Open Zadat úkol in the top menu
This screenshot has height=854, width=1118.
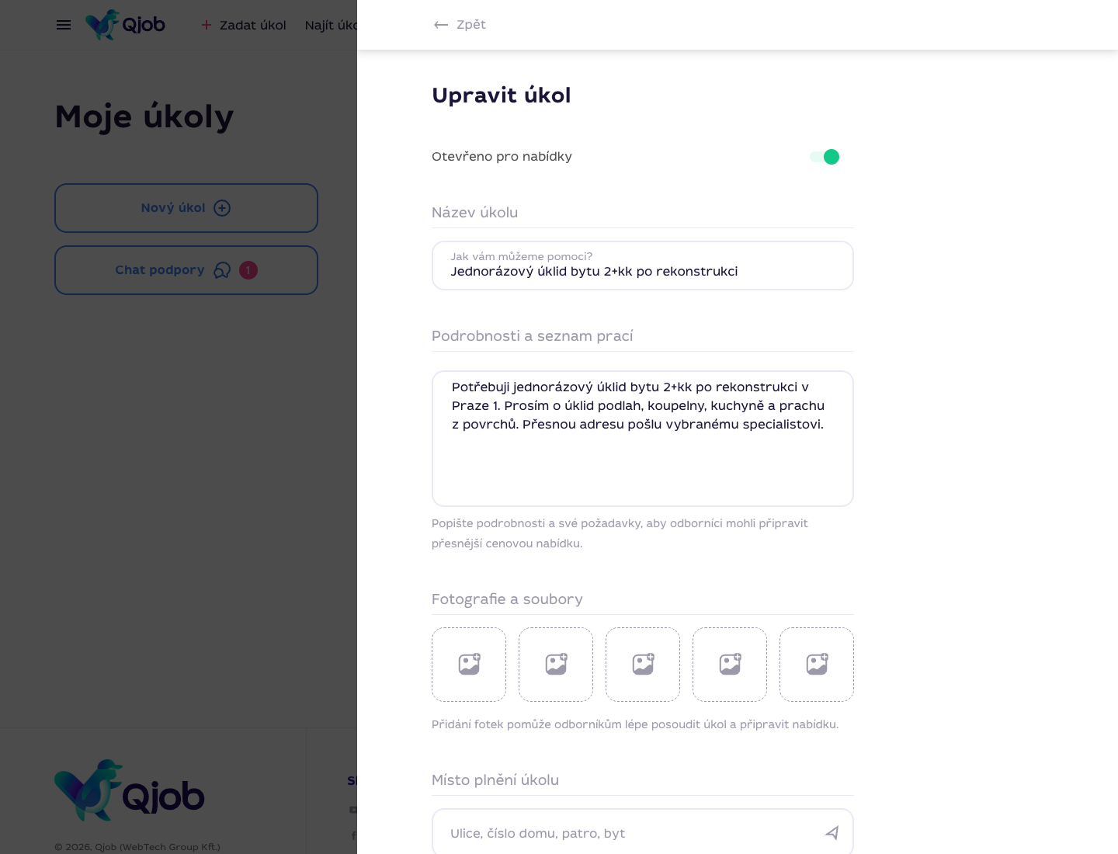[x=244, y=25]
